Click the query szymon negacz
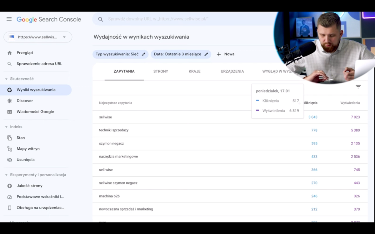The width and height of the screenshot is (375, 234). (x=112, y=144)
